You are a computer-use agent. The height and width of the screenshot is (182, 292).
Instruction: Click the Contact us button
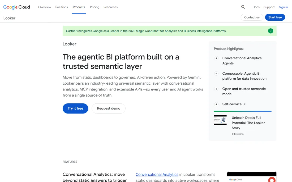tap(252, 17)
